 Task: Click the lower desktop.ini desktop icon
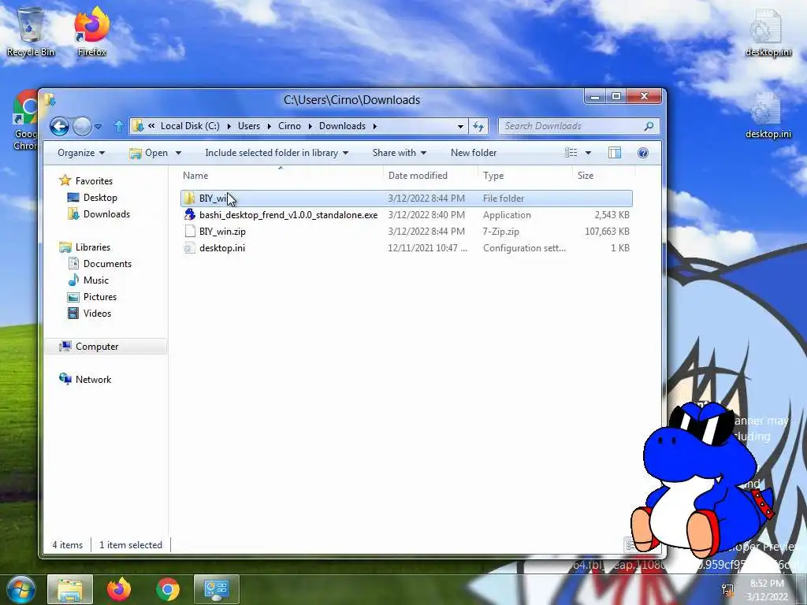tap(768, 115)
